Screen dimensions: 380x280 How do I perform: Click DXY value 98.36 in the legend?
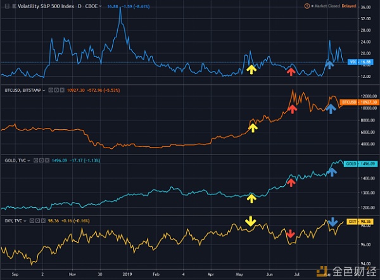53,221
